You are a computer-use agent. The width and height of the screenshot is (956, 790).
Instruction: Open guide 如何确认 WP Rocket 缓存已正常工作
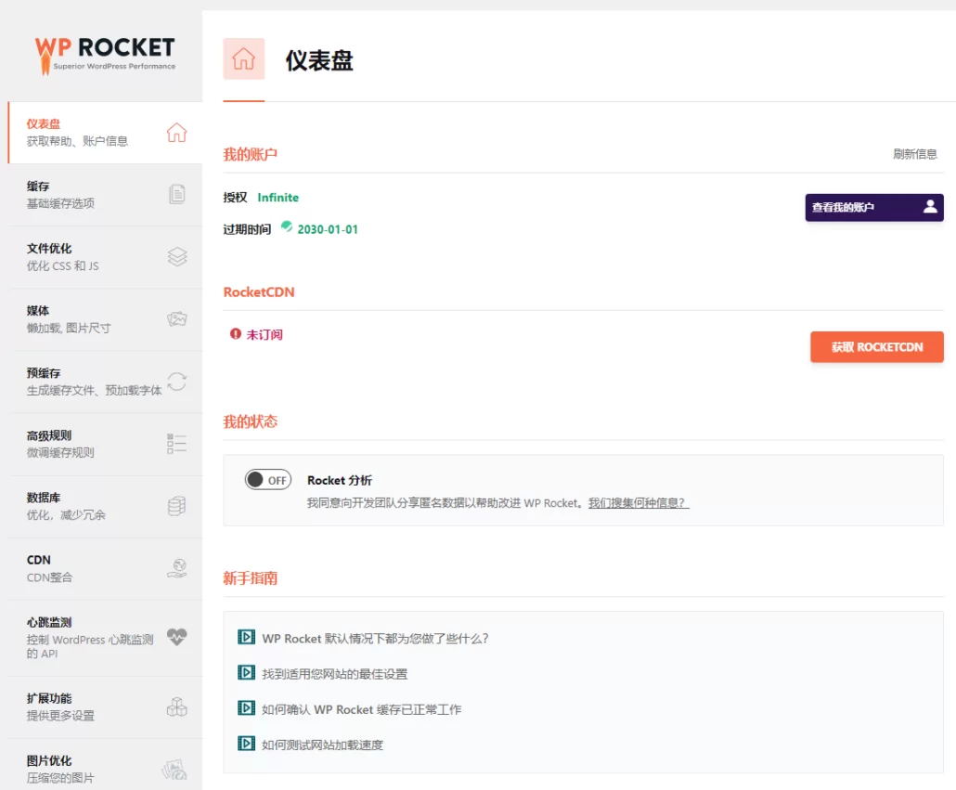[x=362, y=709]
